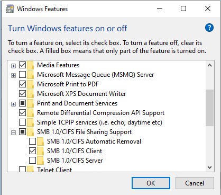Click the blue help question mark icon
This screenshot has width=221, height=195.
pos(209,28)
